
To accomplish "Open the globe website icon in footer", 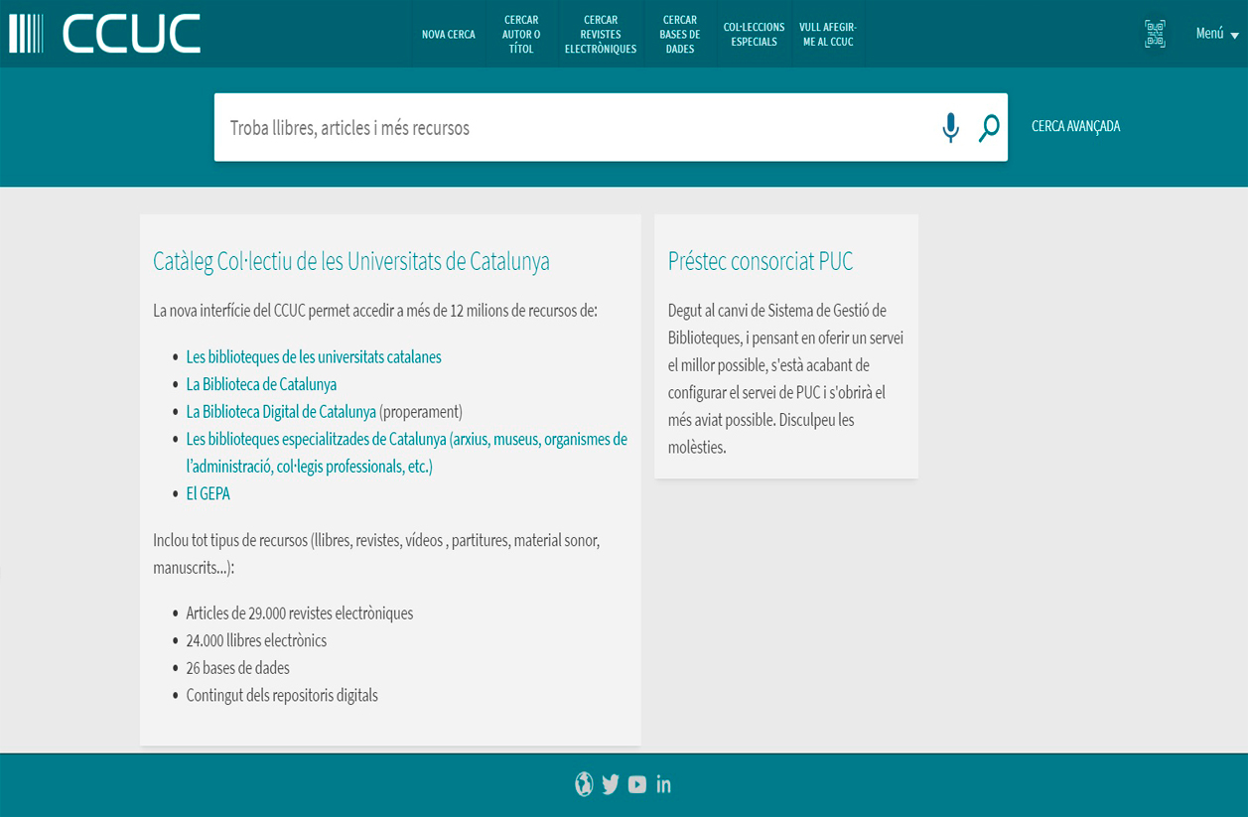I will [x=584, y=784].
